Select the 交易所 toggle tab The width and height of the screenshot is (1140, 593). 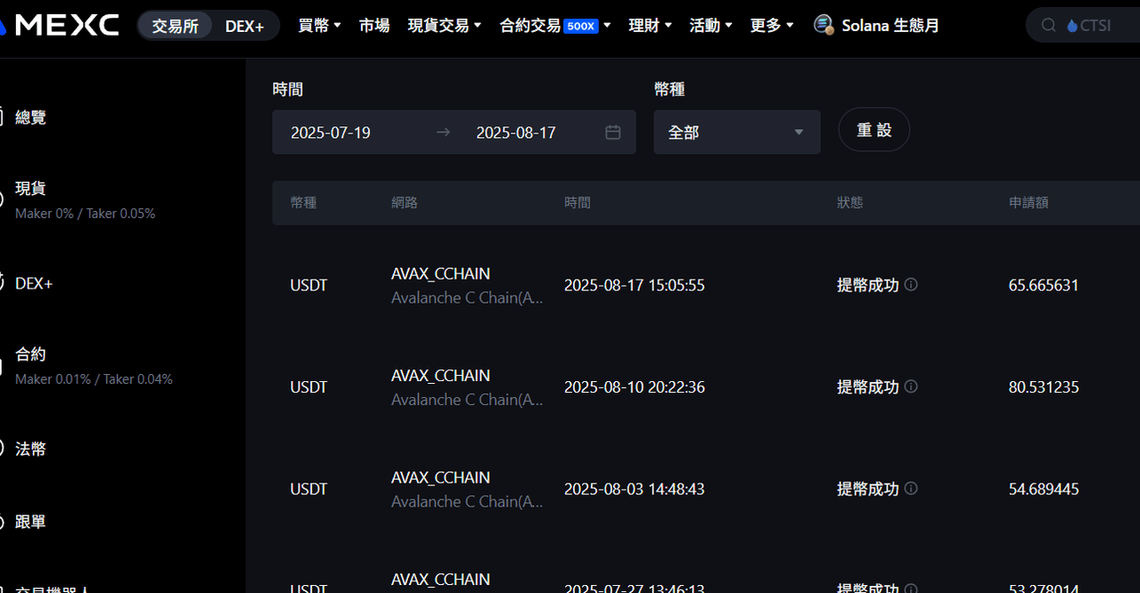tap(175, 26)
